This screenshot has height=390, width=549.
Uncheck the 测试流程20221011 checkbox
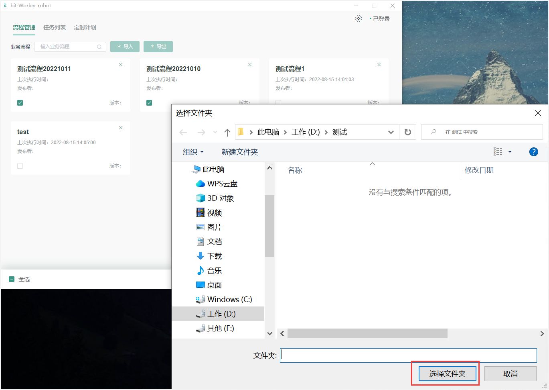coord(20,103)
